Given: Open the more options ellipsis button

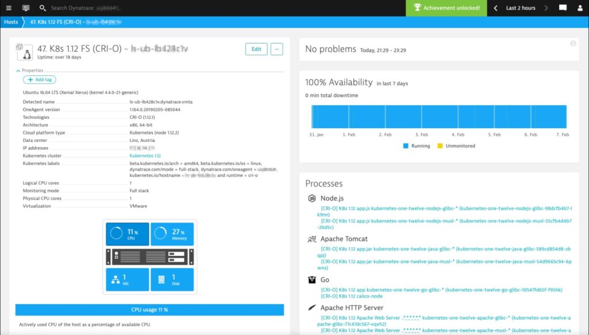Looking at the screenshot, I should [277, 49].
